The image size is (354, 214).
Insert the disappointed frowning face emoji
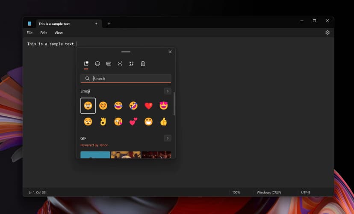pos(88,122)
